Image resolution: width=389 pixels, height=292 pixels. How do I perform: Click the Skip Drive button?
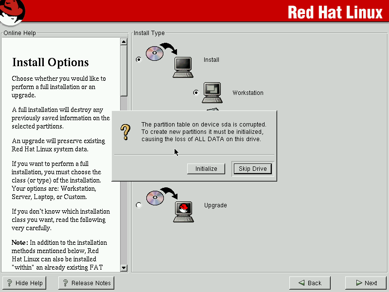pos(252,169)
